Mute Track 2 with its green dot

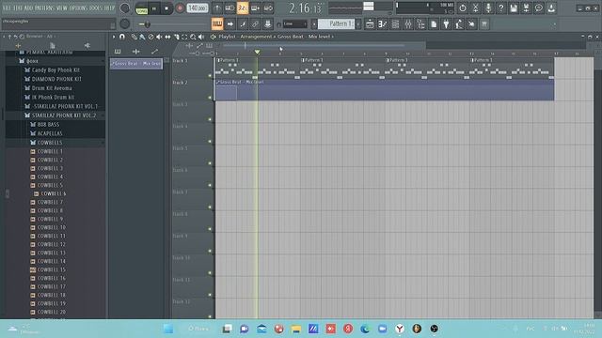coord(210,98)
